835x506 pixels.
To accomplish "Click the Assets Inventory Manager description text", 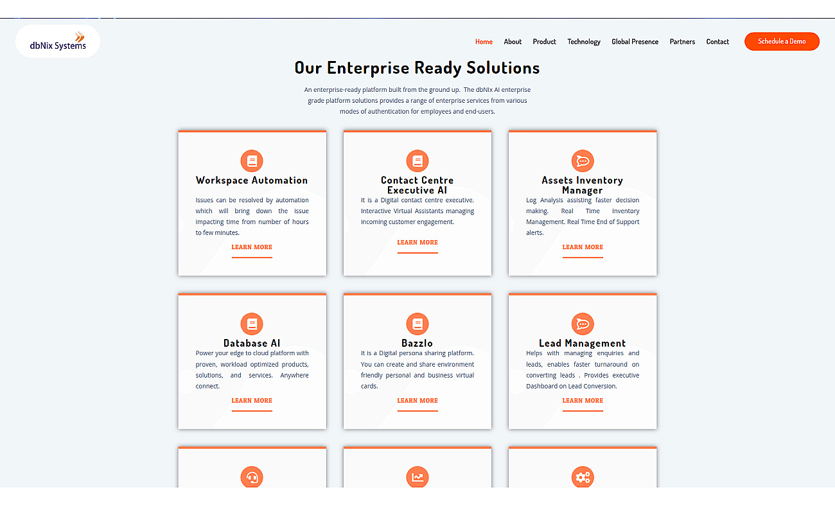I will (583, 216).
